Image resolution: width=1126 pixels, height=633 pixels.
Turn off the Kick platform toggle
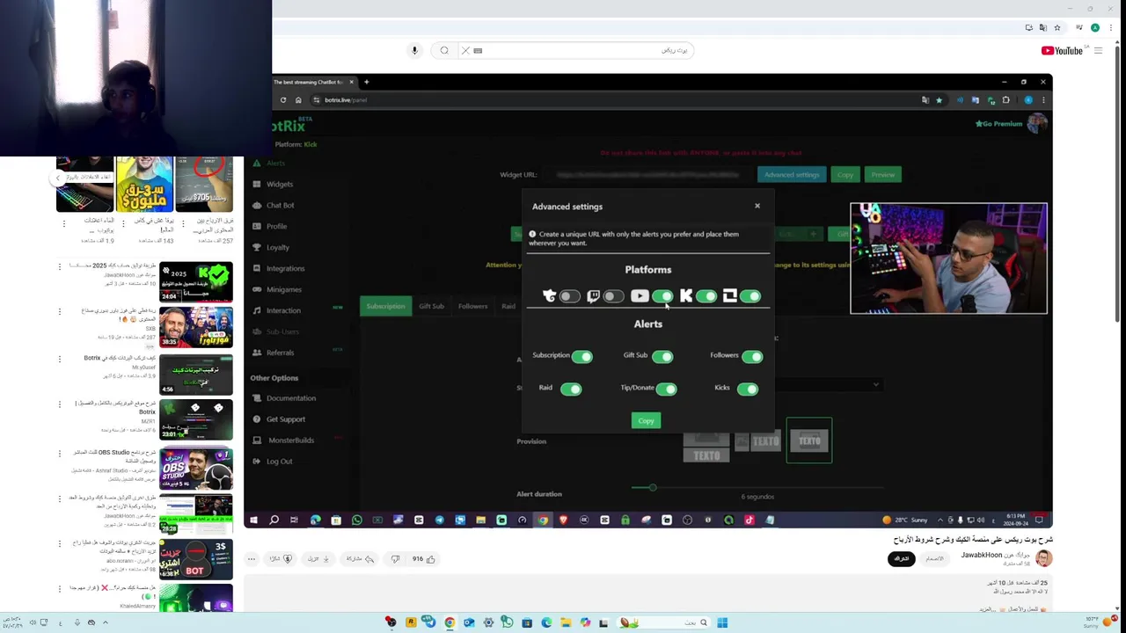click(706, 296)
